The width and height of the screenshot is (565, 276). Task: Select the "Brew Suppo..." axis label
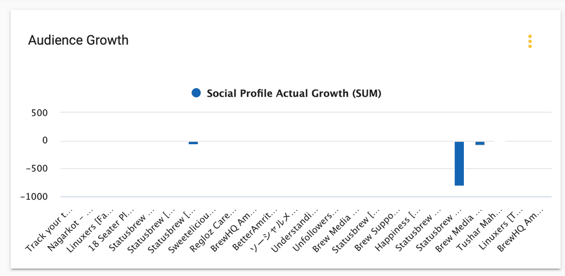pyautogui.click(x=377, y=231)
